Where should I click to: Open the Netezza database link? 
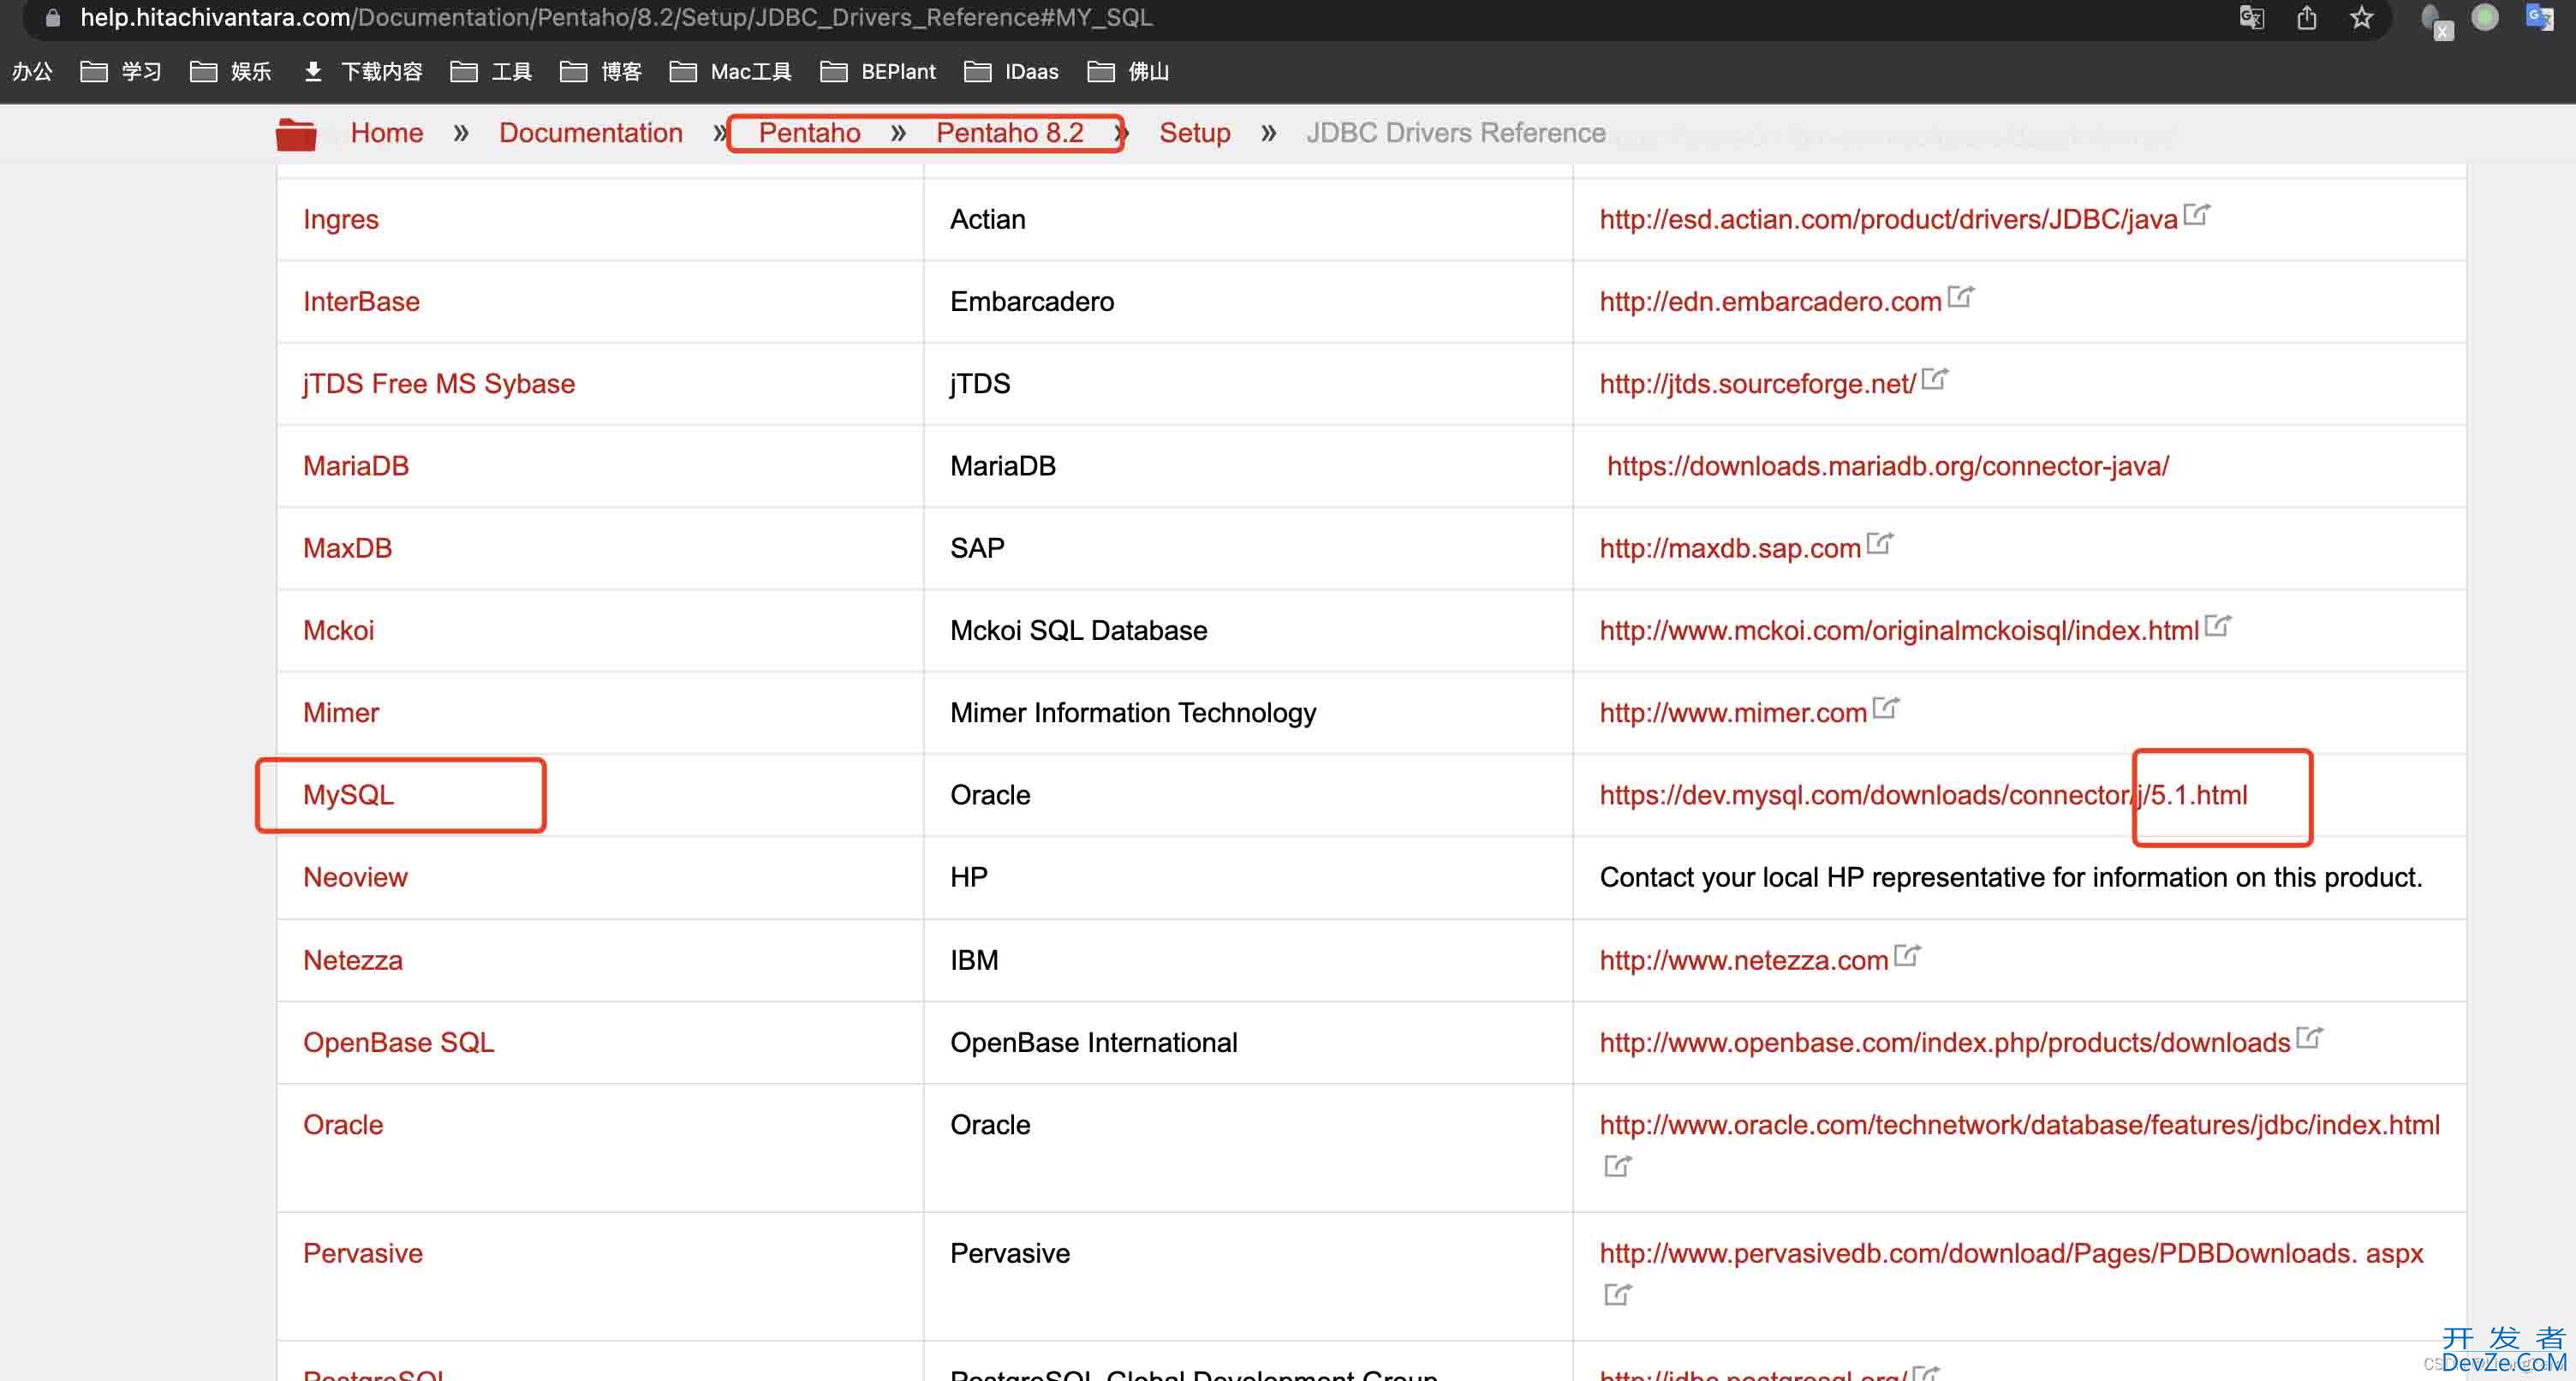coord(352,960)
